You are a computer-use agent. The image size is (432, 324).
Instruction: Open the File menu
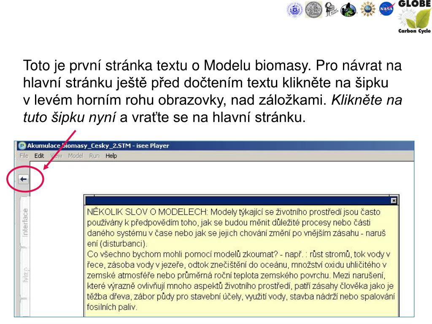click(24, 156)
